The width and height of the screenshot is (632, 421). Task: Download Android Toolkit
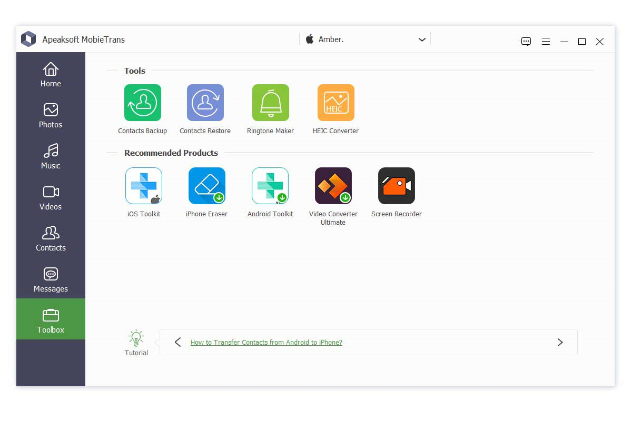pos(270,186)
